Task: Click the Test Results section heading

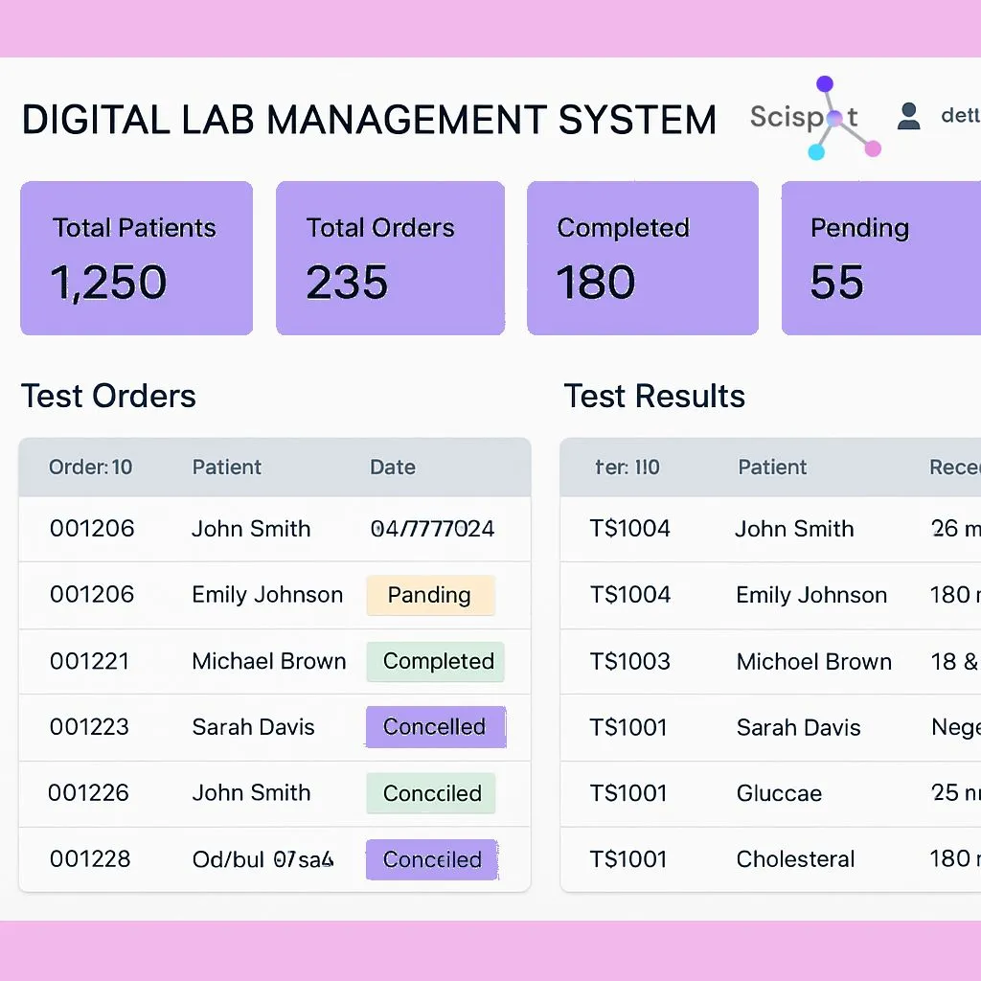Action: click(654, 396)
